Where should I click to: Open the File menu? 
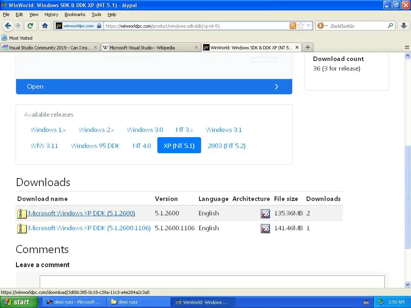pos(6,14)
